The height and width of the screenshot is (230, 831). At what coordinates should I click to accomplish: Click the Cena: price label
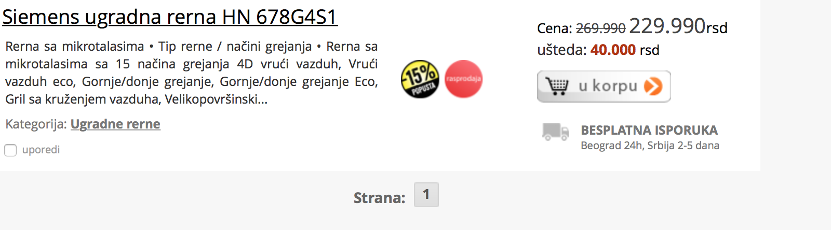pos(555,28)
